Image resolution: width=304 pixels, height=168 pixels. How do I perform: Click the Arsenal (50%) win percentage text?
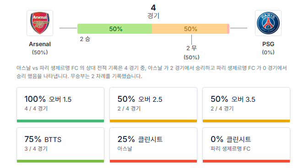click(40, 52)
